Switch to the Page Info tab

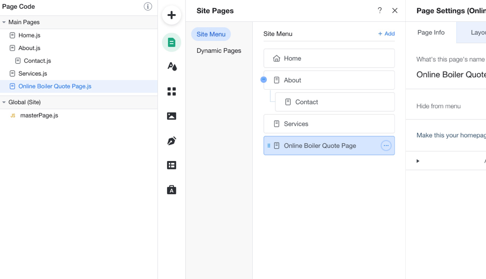pos(431,33)
